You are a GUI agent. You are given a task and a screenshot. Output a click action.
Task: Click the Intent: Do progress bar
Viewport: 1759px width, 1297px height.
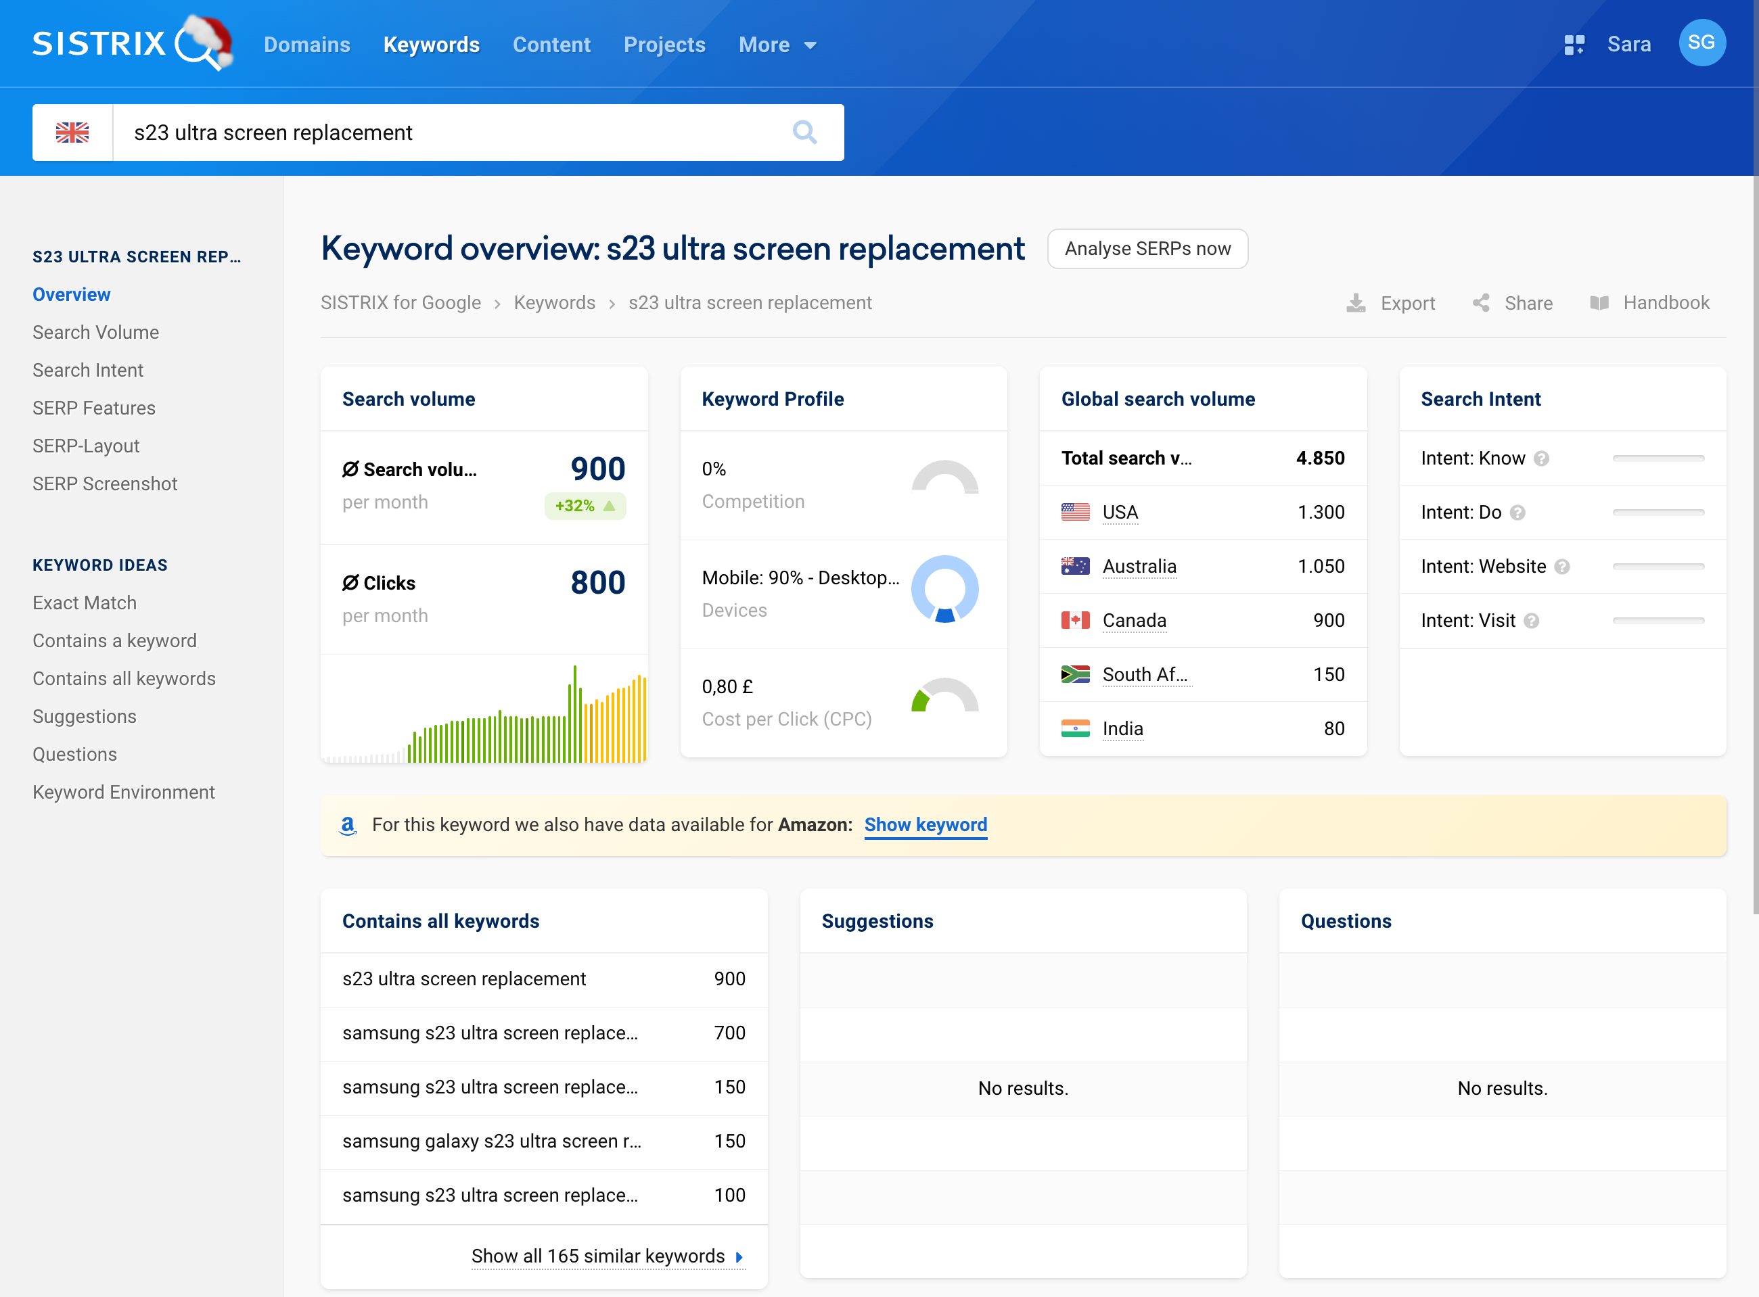1658,513
